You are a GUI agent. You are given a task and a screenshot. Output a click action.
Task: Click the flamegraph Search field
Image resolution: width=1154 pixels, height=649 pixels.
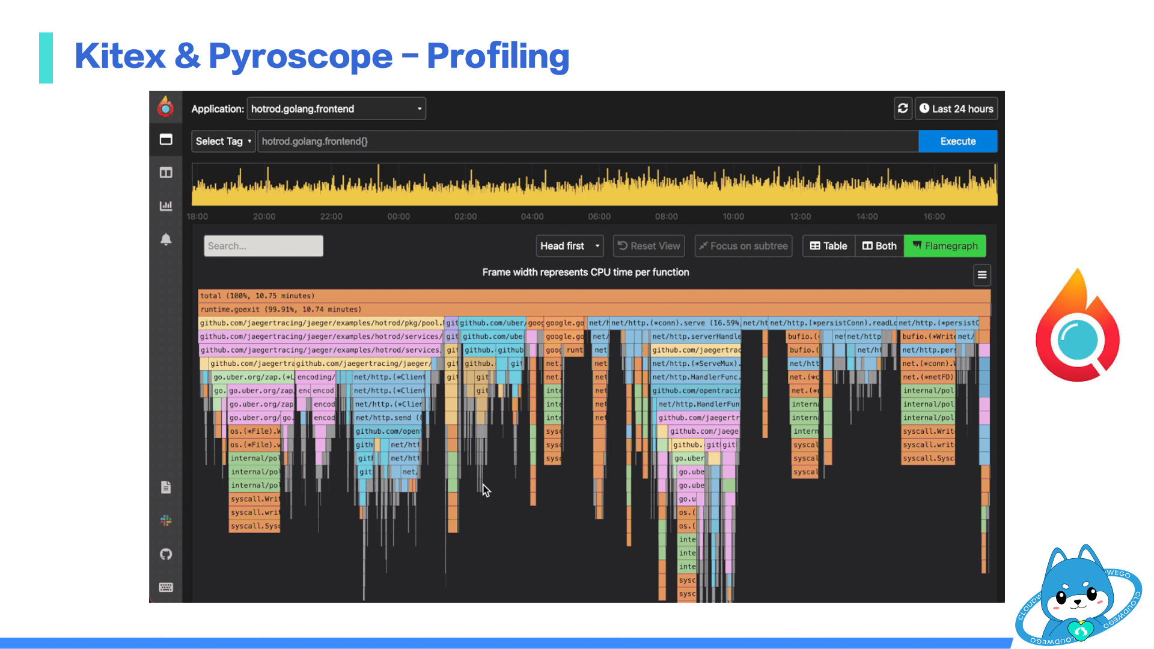coord(263,246)
